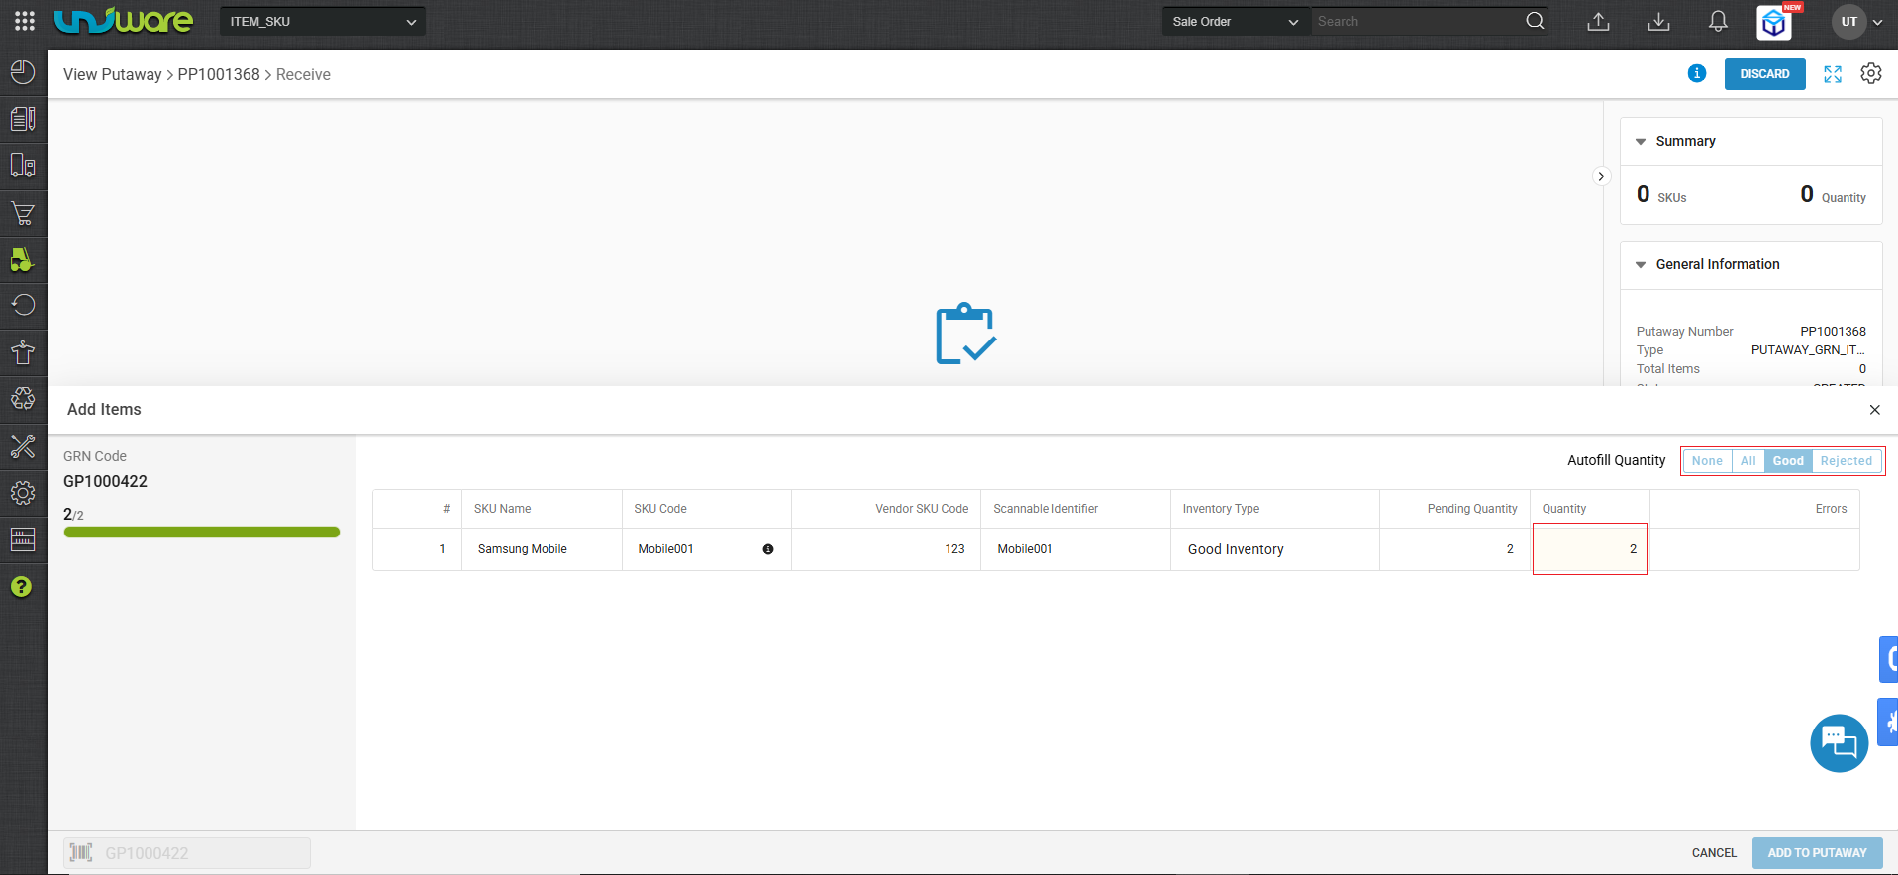Image resolution: width=1898 pixels, height=875 pixels.
Task: Click the Vendor SKU Code value 123
Action: coord(954,549)
